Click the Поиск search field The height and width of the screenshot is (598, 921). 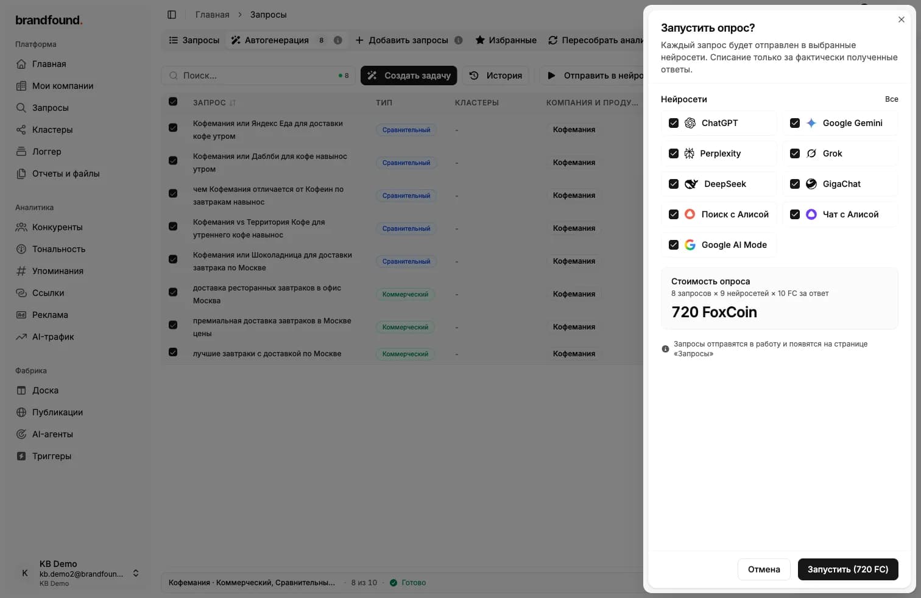(258, 76)
